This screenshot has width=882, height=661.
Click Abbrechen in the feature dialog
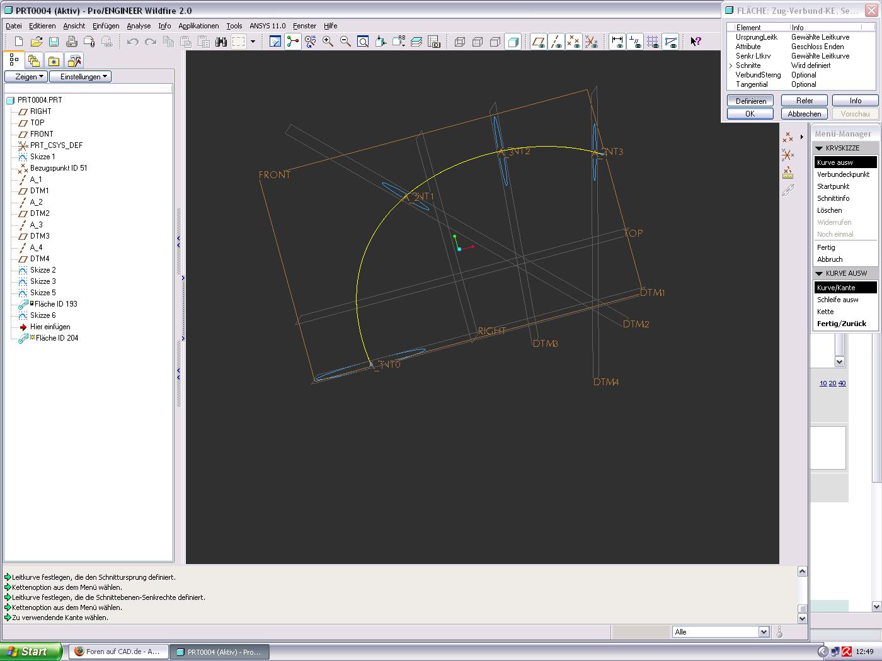(804, 114)
